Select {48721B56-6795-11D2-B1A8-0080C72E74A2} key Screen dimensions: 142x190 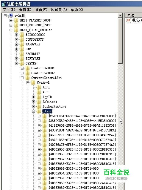(82, 140)
